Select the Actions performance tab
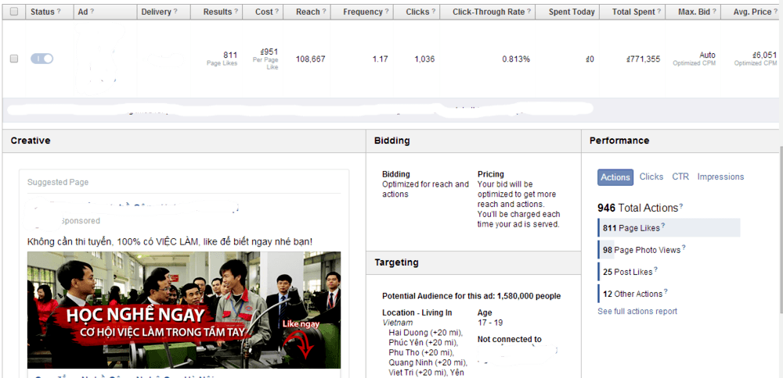This screenshot has height=378, width=783. click(x=615, y=177)
